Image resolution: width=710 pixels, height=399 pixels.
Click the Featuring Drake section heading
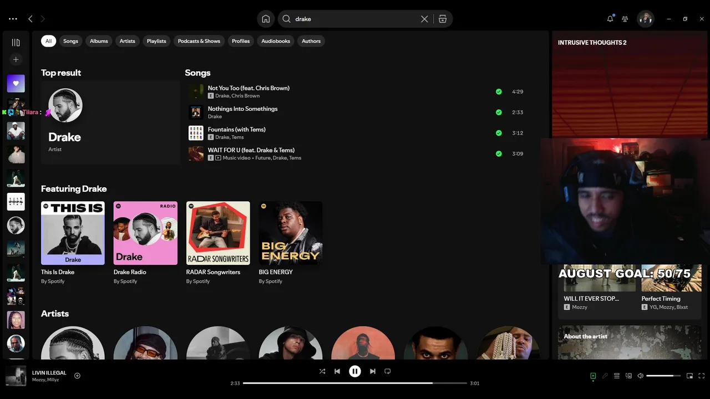[x=74, y=188]
